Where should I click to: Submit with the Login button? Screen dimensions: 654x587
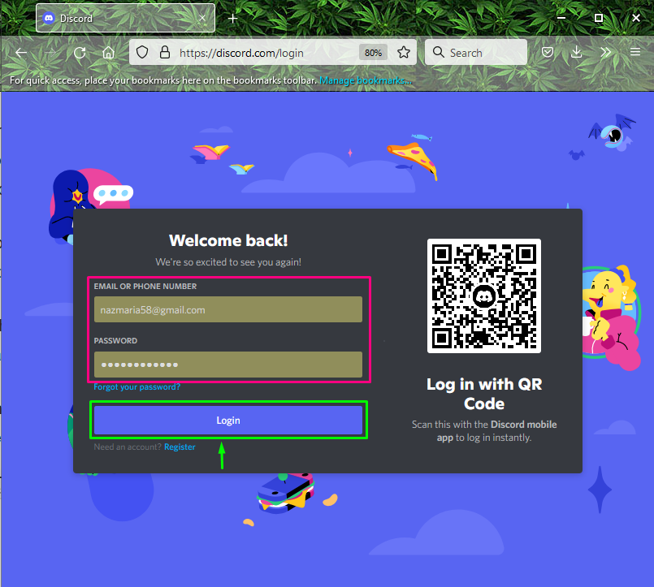click(x=228, y=421)
